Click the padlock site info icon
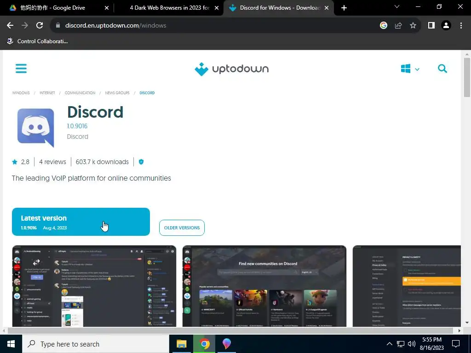The width and height of the screenshot is (471, 353). pos(58,26)
